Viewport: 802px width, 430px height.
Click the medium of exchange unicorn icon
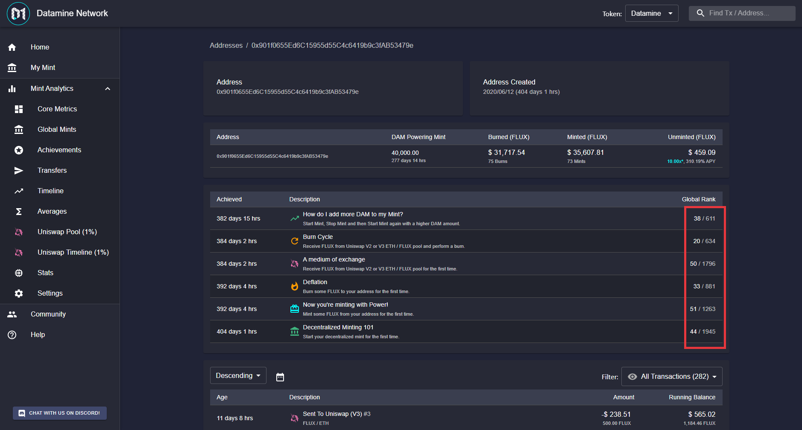point(295,264)
